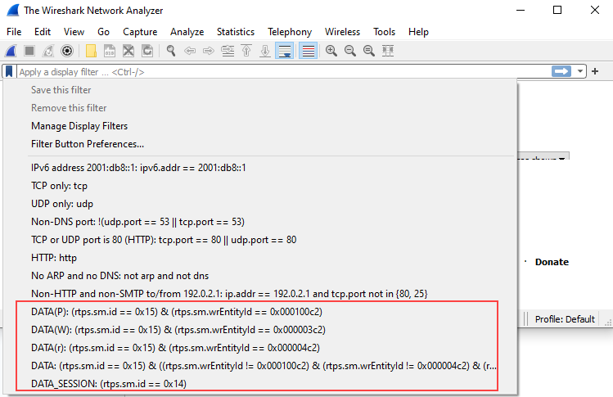Open the Statistics menu
The height and width of the screenshot is (397, 613).
click(236, 32)
